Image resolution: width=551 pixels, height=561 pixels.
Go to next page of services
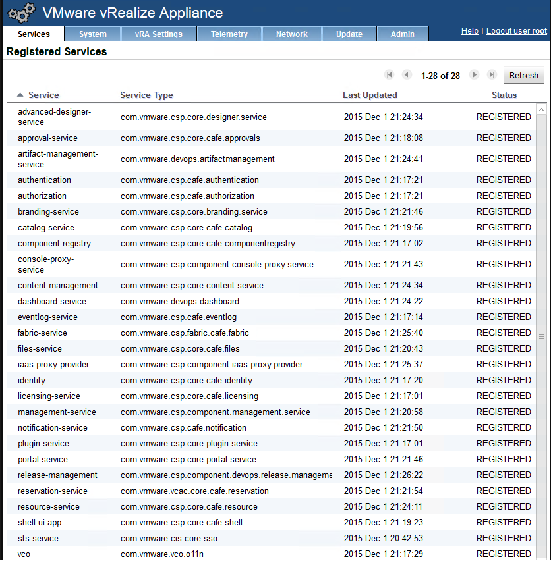[x=474, y=75]
